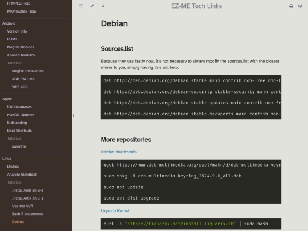308x231 pixels.
Task: Open Install Artix on EFI tutorial
Action: tap(27, 198)
